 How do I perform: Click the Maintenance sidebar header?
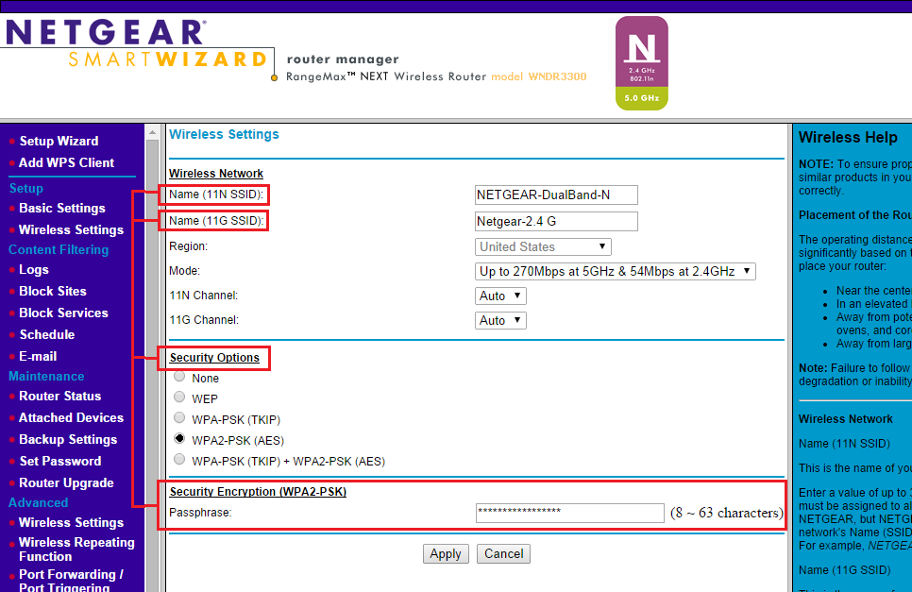click(x=46, y=376)
